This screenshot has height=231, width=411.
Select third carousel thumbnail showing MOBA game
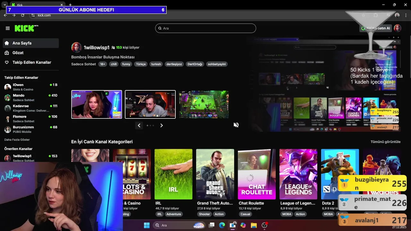coord(204,104)
